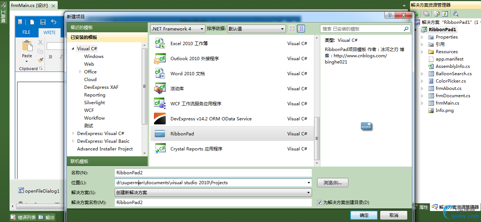Click the WRITE tab in designer ribbon
The width and height of the screenshot is (481, 222).
(50, 32)
